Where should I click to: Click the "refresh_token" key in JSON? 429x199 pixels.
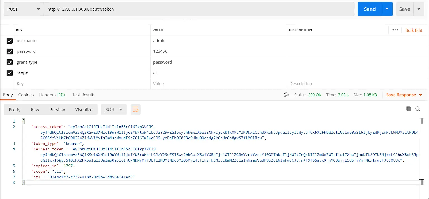coord(48,149)
